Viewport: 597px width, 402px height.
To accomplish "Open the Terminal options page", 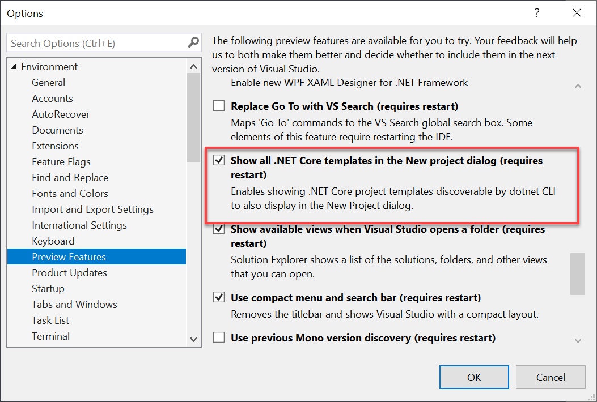I will [x=50, y=336].
